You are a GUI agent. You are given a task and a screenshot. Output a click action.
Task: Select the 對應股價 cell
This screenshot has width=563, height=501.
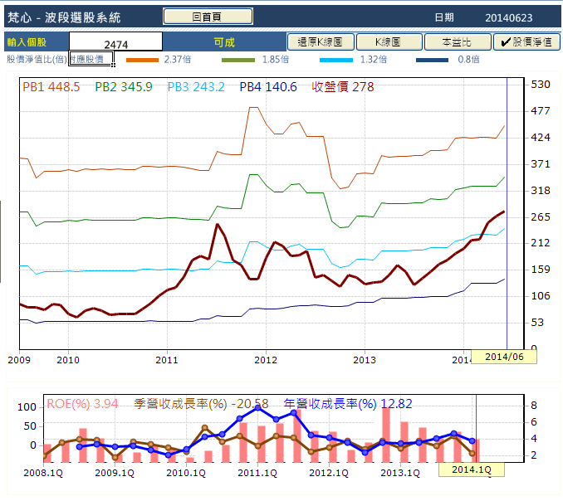pyautogui.click(x=91, y=60)
